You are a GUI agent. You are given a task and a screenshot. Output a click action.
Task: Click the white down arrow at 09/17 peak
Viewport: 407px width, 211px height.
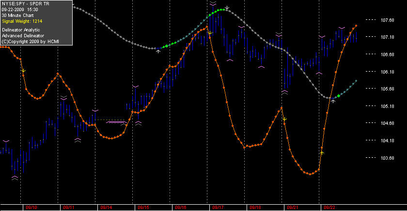pos(227,8)
